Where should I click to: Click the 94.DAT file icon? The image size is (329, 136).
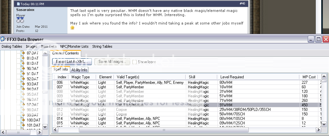(x=23, y=89)
